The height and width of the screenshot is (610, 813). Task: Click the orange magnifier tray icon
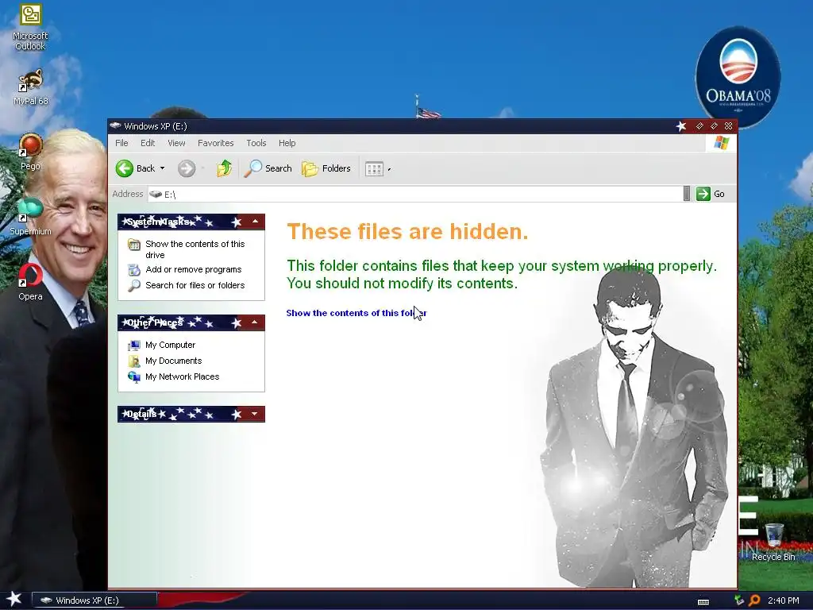(754, 600)
